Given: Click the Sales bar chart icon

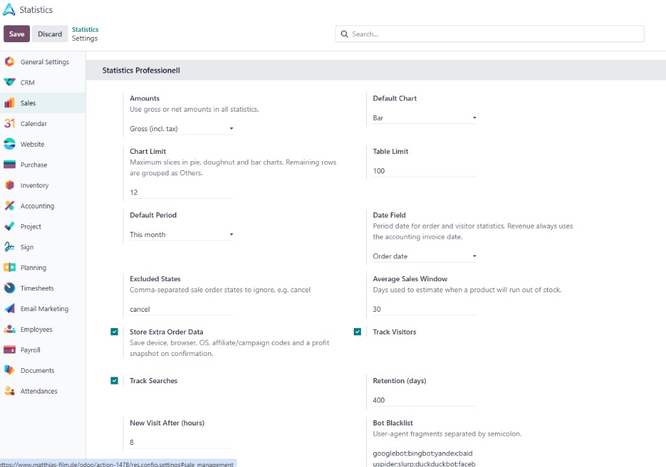Looking at the screenshot, I should [9, 103].
